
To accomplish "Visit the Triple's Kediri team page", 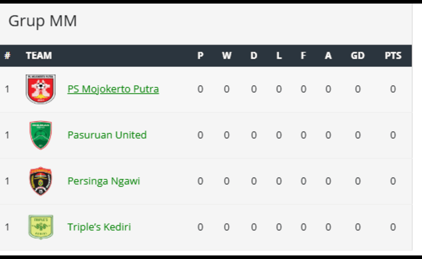I will 99,227.
